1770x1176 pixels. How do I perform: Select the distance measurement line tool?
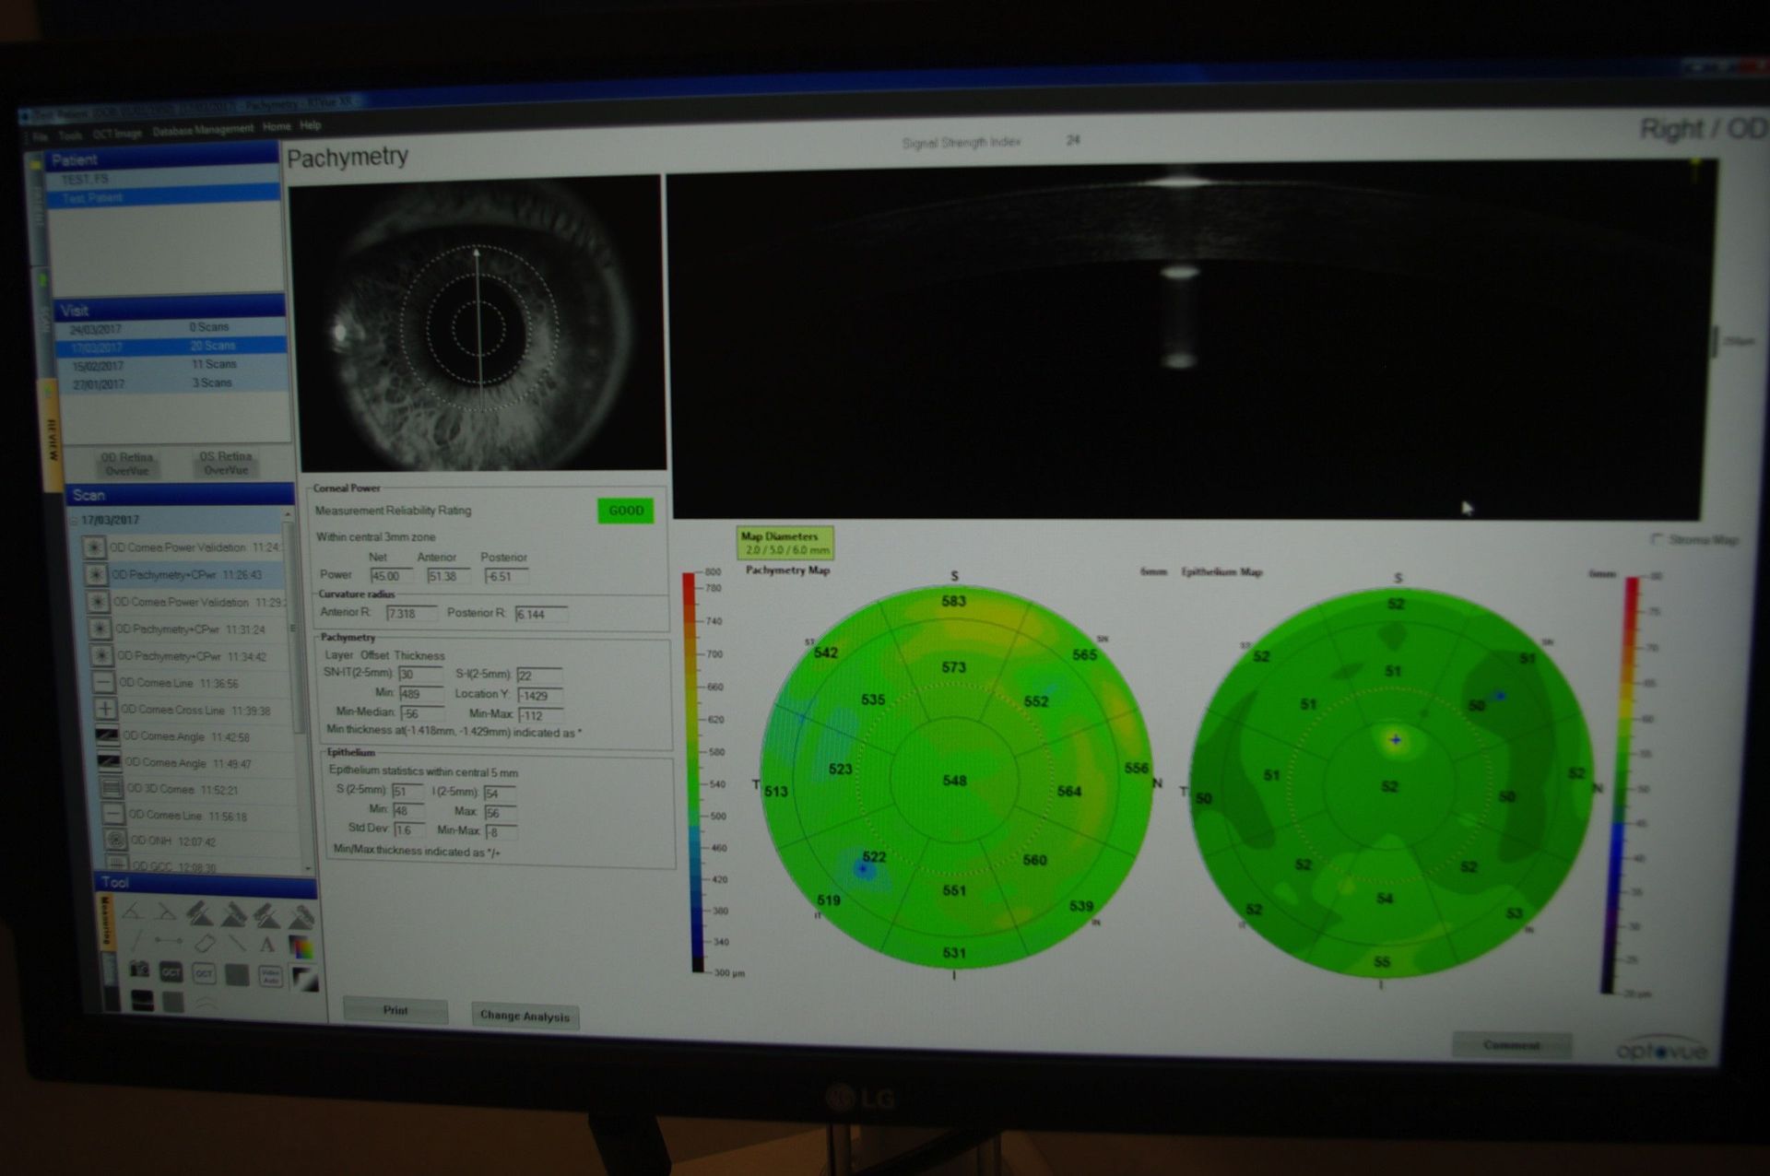(x=169, y=941)
